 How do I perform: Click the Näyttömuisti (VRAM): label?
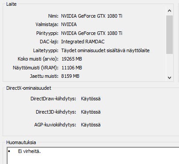point(36,68)
